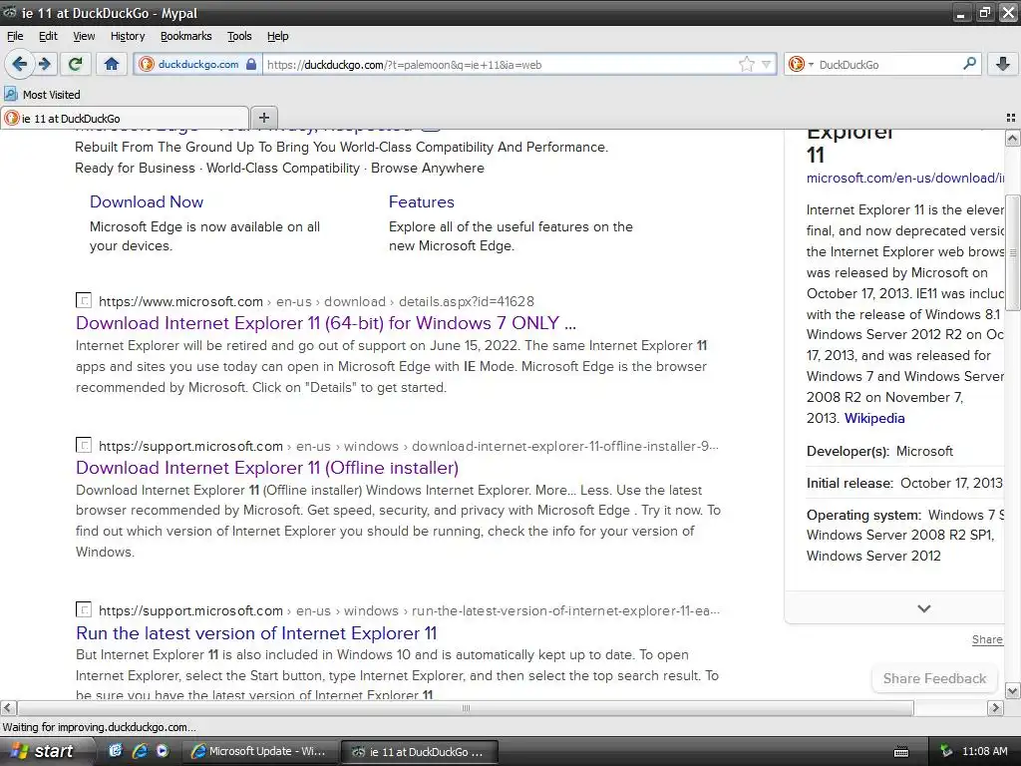Image resolution: width=1021 pixels, height=766 pixels.
Task: Open the search engine selector dropdown
Action: pos(801,64)
